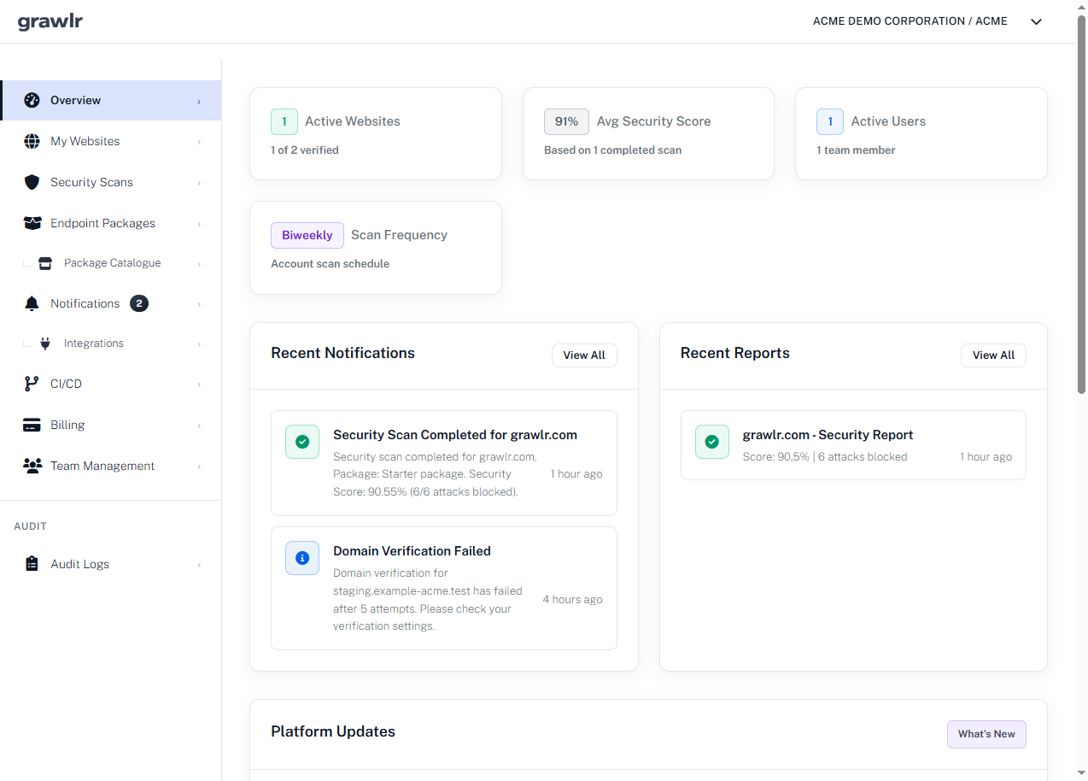Viewport: 1088px width, 781px height.
Task: Click the Package Catalogue store icon
Action: point(45,263)
